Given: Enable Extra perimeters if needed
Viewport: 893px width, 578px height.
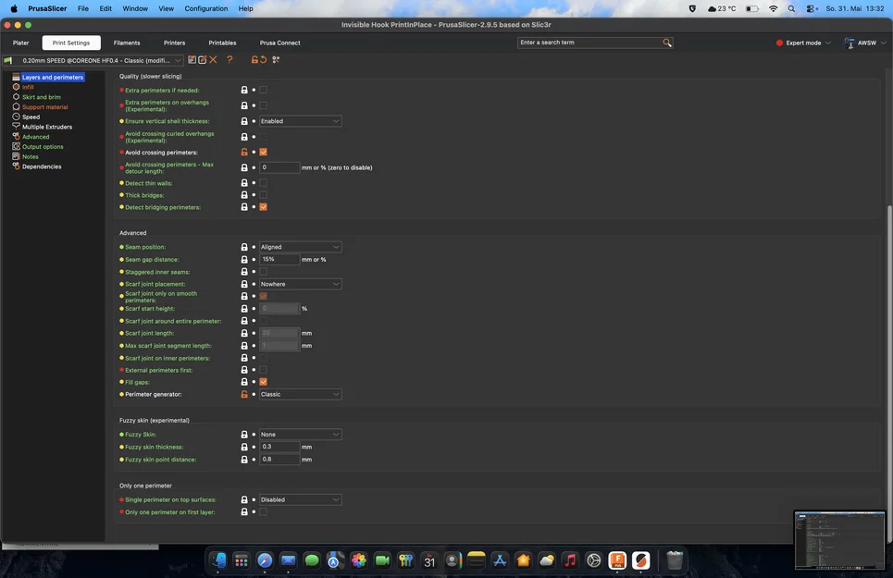Looking at the screenshot, I should point(263,90).
